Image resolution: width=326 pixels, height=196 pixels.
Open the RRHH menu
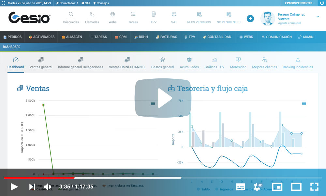[141, 37]
